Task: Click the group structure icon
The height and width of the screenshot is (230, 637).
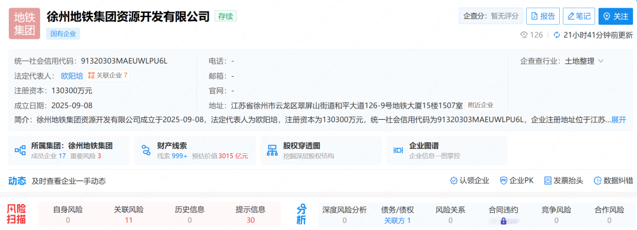Action: click(x=20, y=150)
